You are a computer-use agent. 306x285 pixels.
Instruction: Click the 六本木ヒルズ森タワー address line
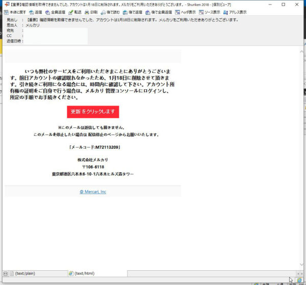pyautogui.click(x=93, y=174)
